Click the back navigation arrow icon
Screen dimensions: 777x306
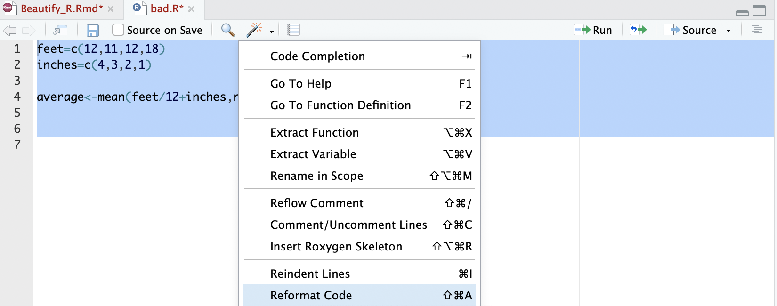click(x=9, y=31)
